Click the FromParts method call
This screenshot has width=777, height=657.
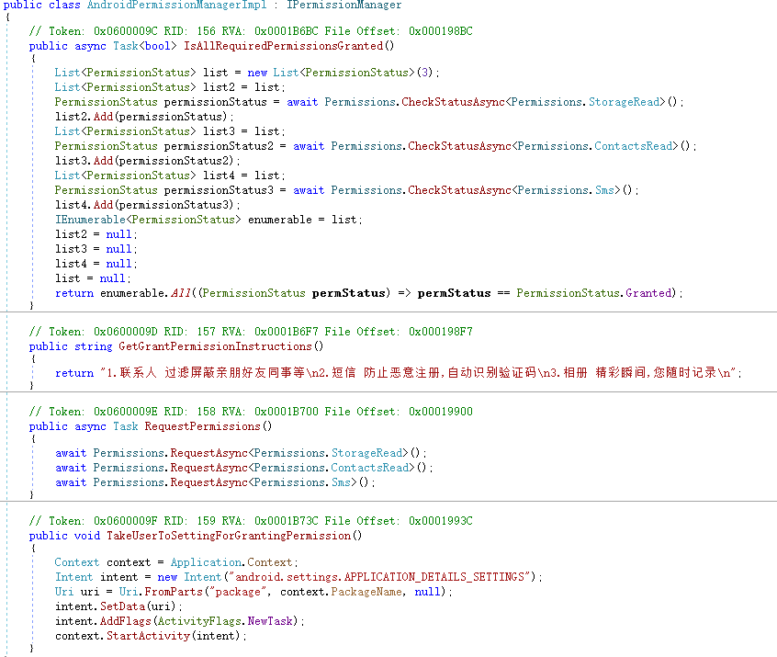(174, 592)
